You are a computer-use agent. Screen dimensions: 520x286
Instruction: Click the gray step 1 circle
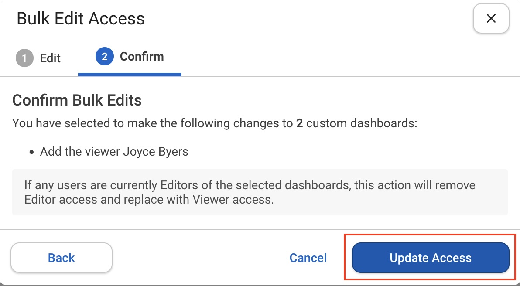tap(24, 58)
